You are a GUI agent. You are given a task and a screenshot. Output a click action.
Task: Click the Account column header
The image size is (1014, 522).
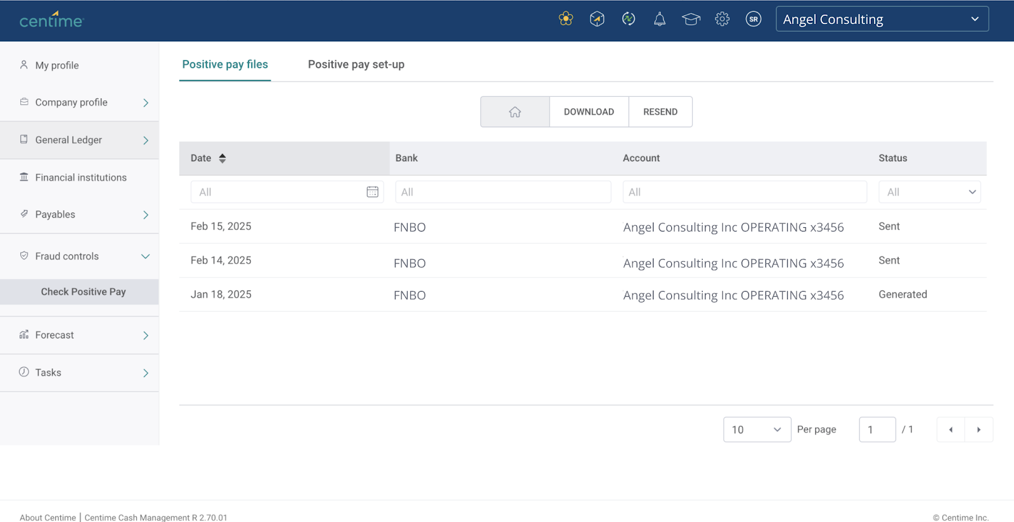(641, 158)
